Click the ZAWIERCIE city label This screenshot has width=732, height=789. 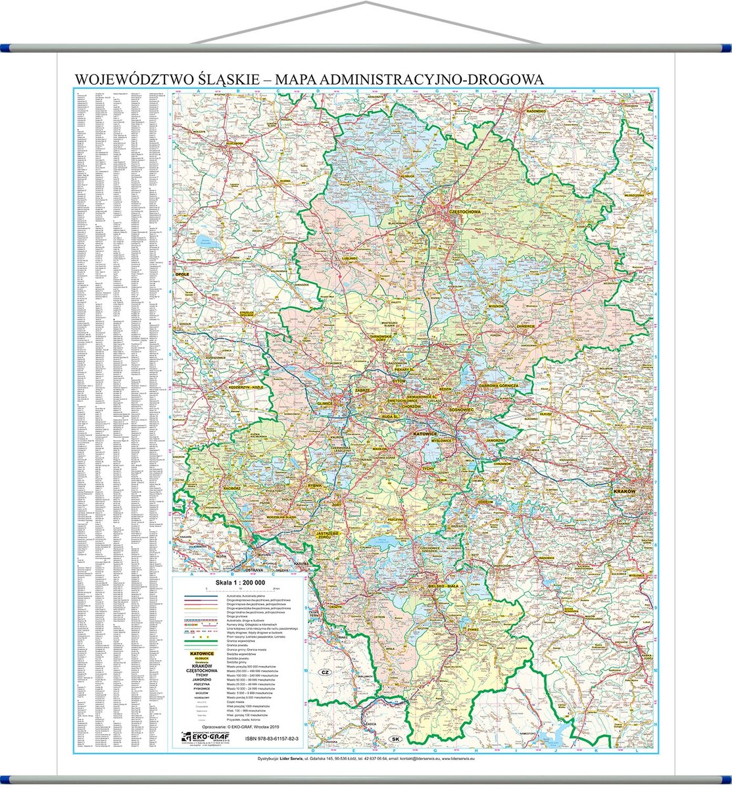525,326
